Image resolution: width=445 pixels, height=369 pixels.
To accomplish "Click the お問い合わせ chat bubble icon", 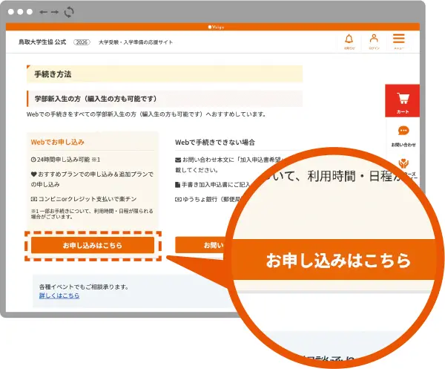I will pyautogui.click(x=403, y=131).
